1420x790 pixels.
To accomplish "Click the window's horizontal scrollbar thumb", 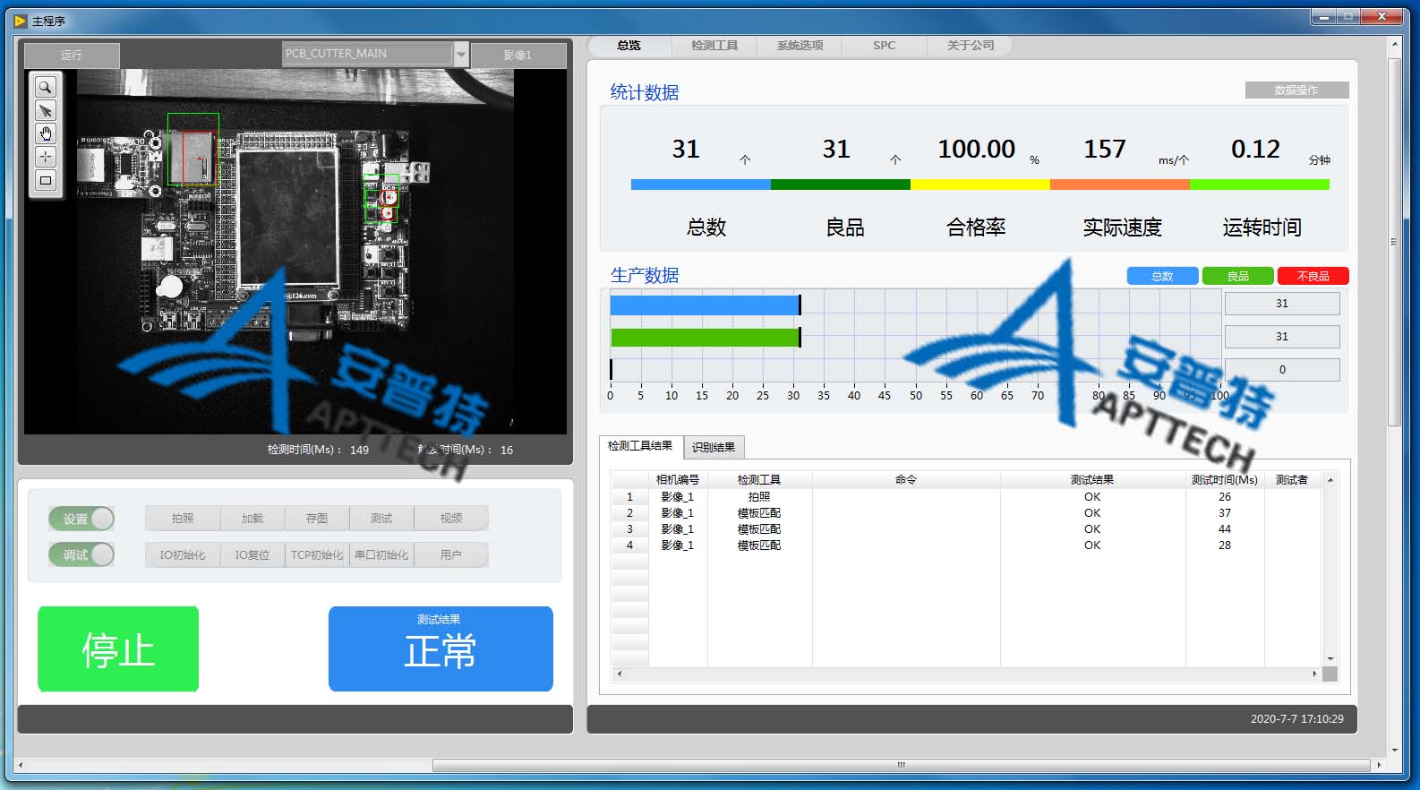I will 902,765.
